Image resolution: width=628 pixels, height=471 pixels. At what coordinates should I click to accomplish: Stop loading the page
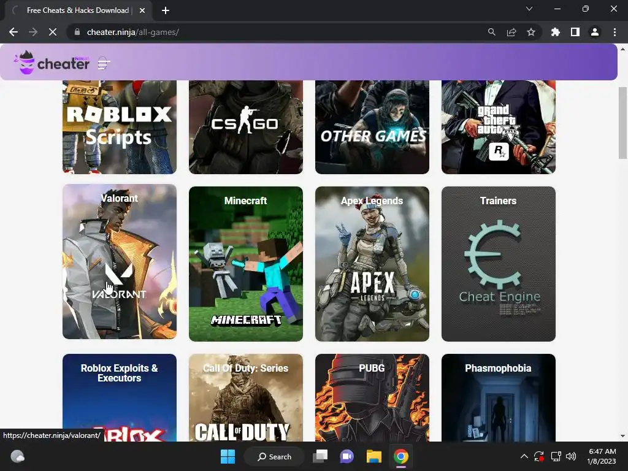53,32
